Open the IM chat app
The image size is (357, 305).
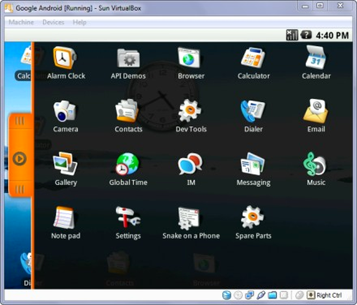tap(191, 169)
